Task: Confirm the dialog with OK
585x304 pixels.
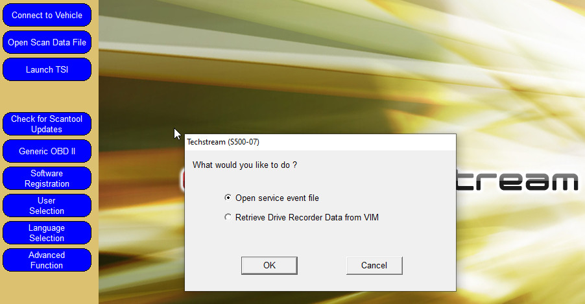Action: 269,266
